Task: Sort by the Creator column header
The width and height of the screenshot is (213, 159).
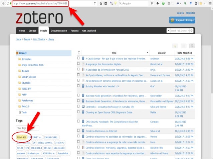Action: click(x=162, y=53)
